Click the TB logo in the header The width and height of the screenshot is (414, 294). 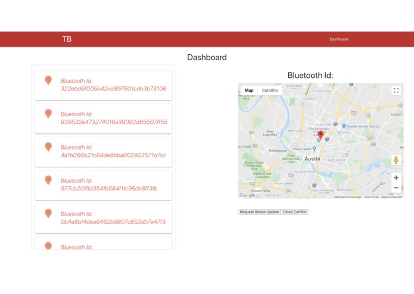[67, 39]
